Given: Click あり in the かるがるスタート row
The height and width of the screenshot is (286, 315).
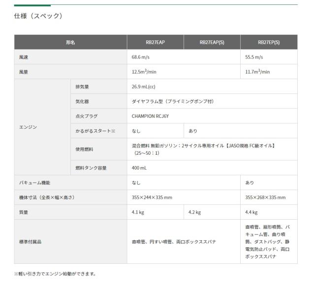Looking at the screenshot, I should click(193, 131).
